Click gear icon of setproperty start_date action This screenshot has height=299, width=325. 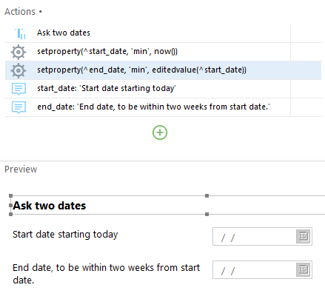(18, 52)
